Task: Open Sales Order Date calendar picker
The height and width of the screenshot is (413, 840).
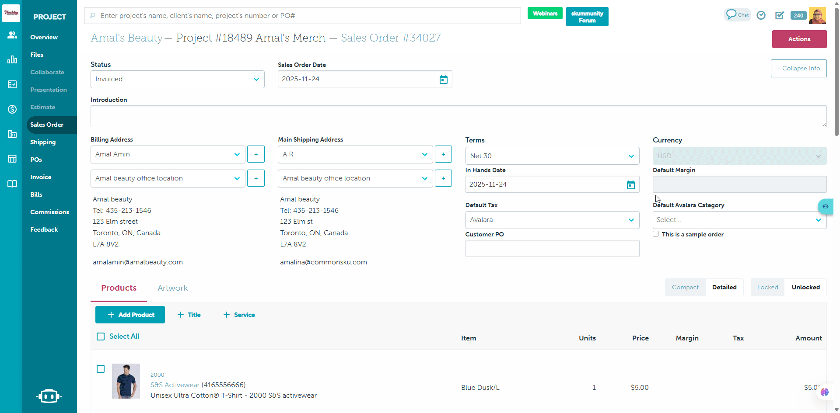Action: coord(443,80)
